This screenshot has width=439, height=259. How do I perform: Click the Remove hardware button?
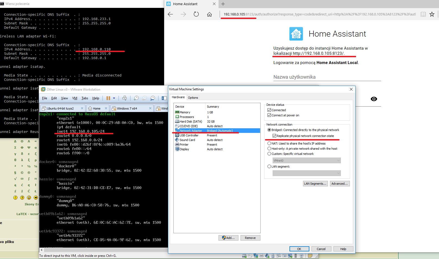click(250, 238)
